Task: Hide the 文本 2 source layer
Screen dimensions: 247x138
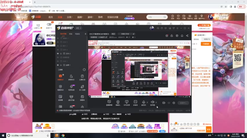Action: (x=58, y=53)
